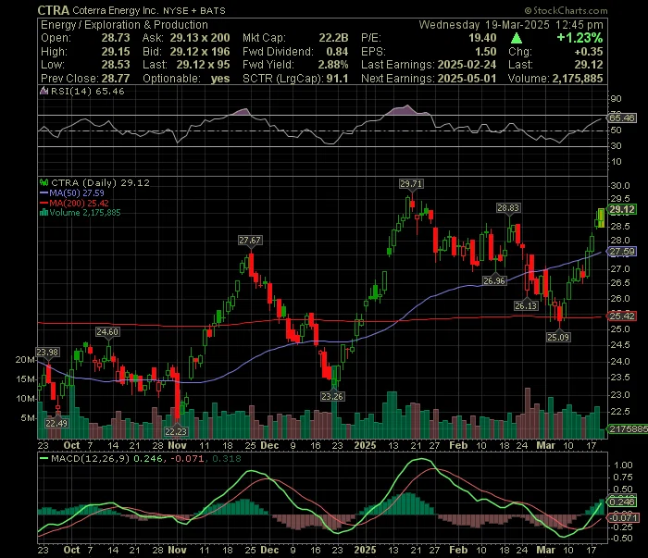Viewport: 648px width, 558px height.
Task: Click the Optionable yes value
Action: pos(220,78)
